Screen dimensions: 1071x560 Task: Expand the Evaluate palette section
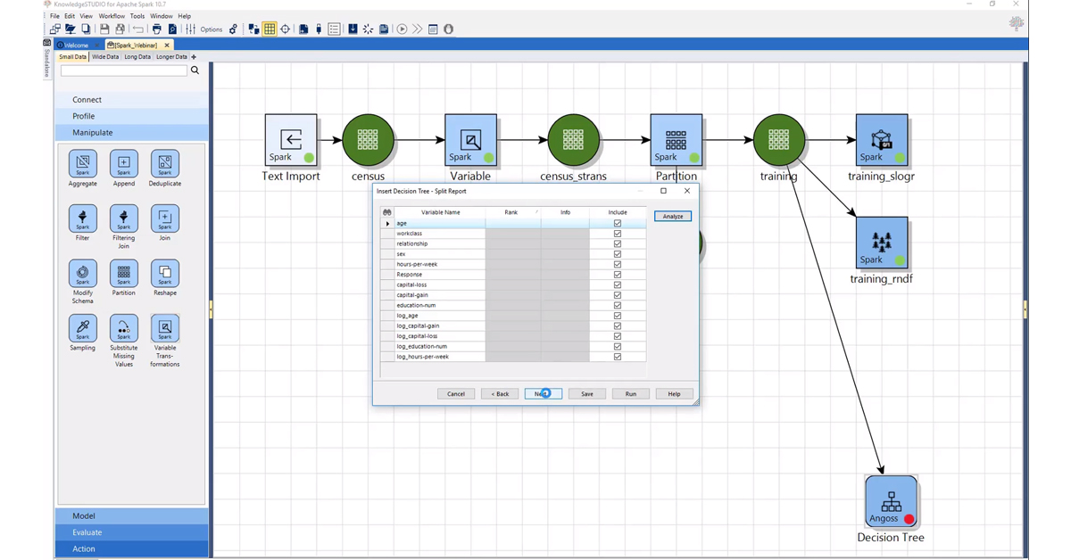click(131, 532)
